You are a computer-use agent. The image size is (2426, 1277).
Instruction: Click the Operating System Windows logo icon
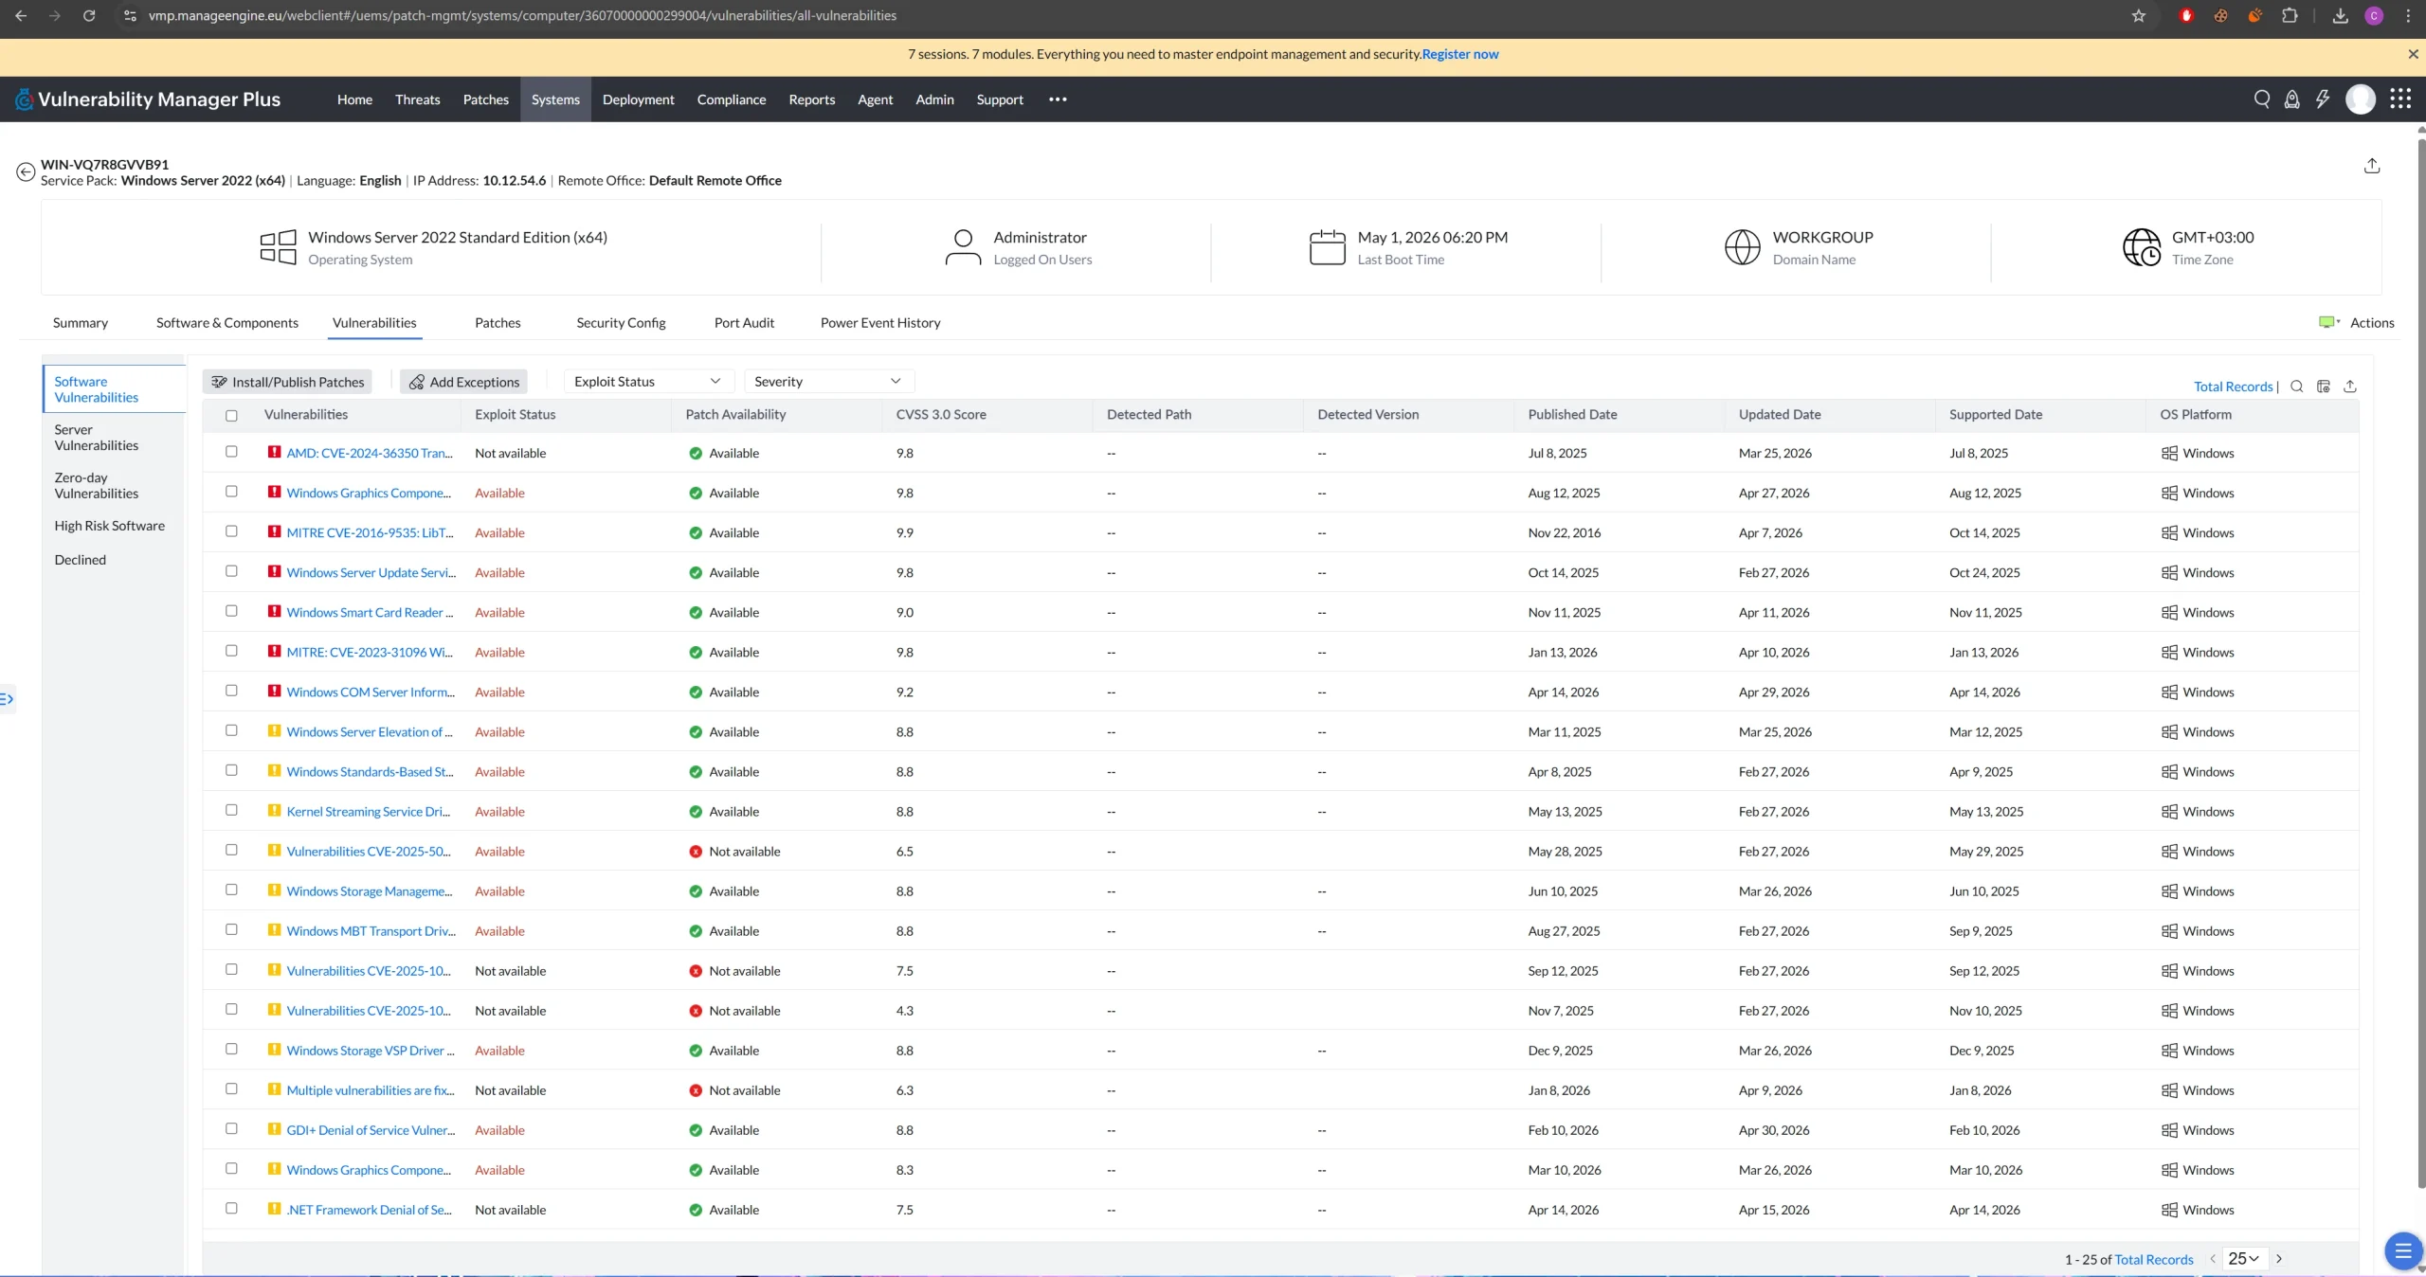(278, 247)
